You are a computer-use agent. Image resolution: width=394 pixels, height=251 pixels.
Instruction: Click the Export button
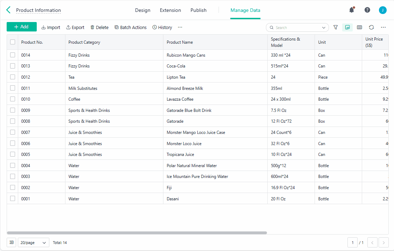coord(75,27)
